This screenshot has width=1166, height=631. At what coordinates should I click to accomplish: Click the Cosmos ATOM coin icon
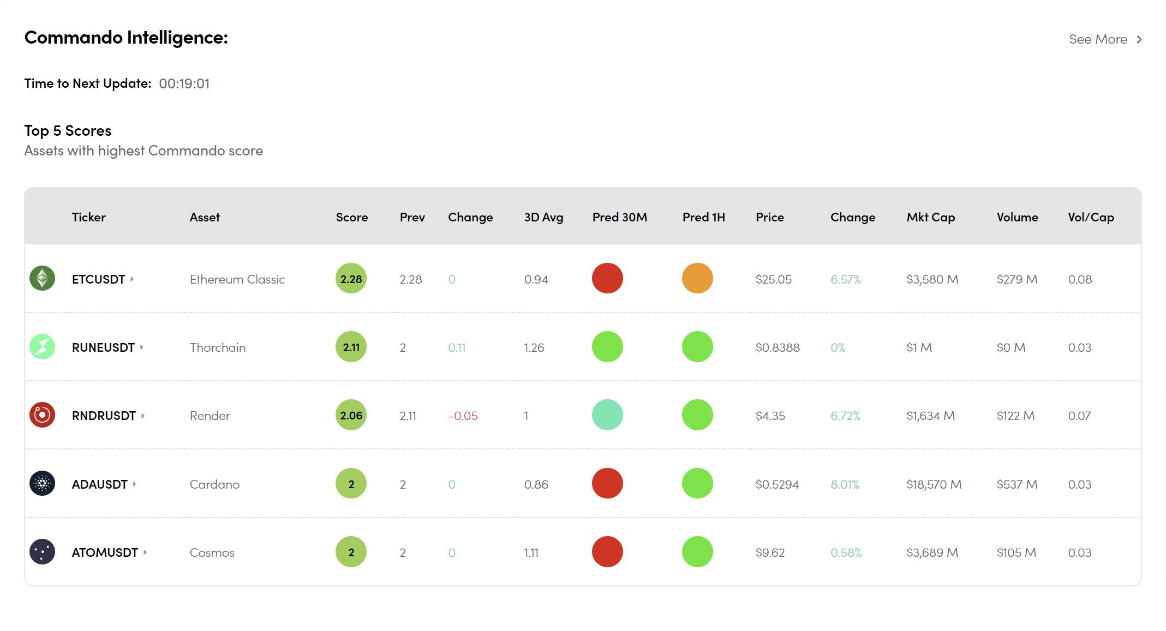point(42,552)
